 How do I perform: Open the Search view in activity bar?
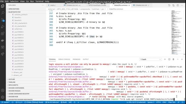pos(3,13)
